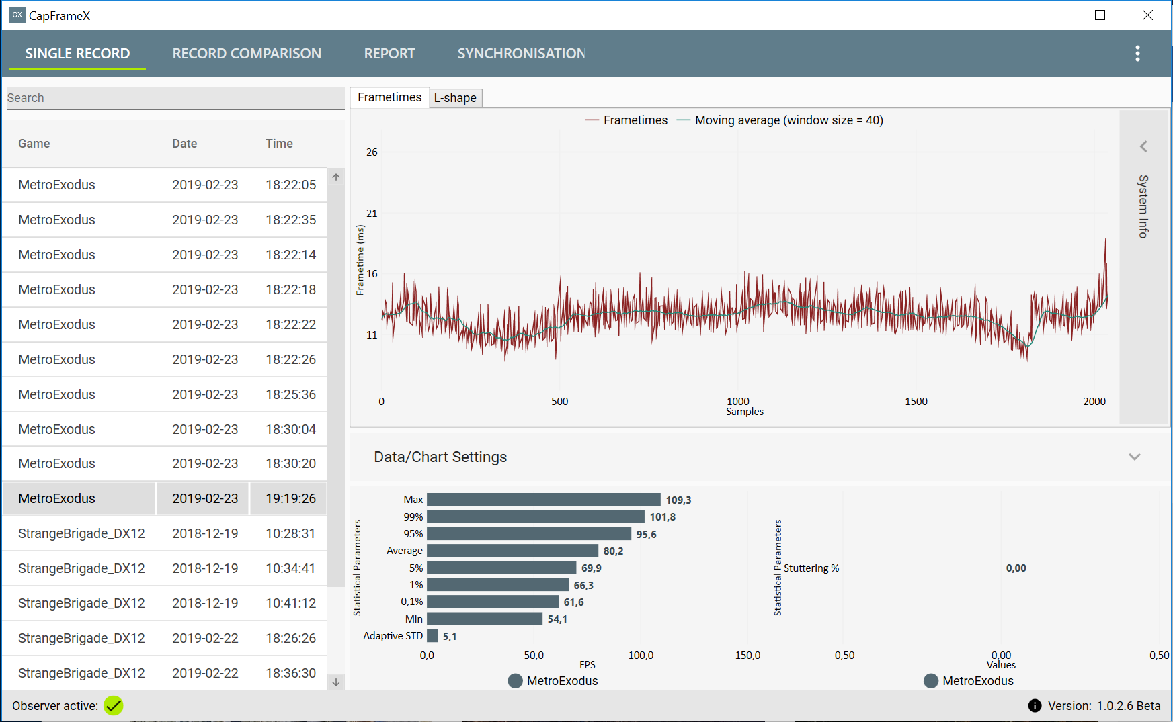The width and height of the screenshot is (1173, 722).
Task: Select MetroExodus record at 18:22:22
Action: point(165,324)
